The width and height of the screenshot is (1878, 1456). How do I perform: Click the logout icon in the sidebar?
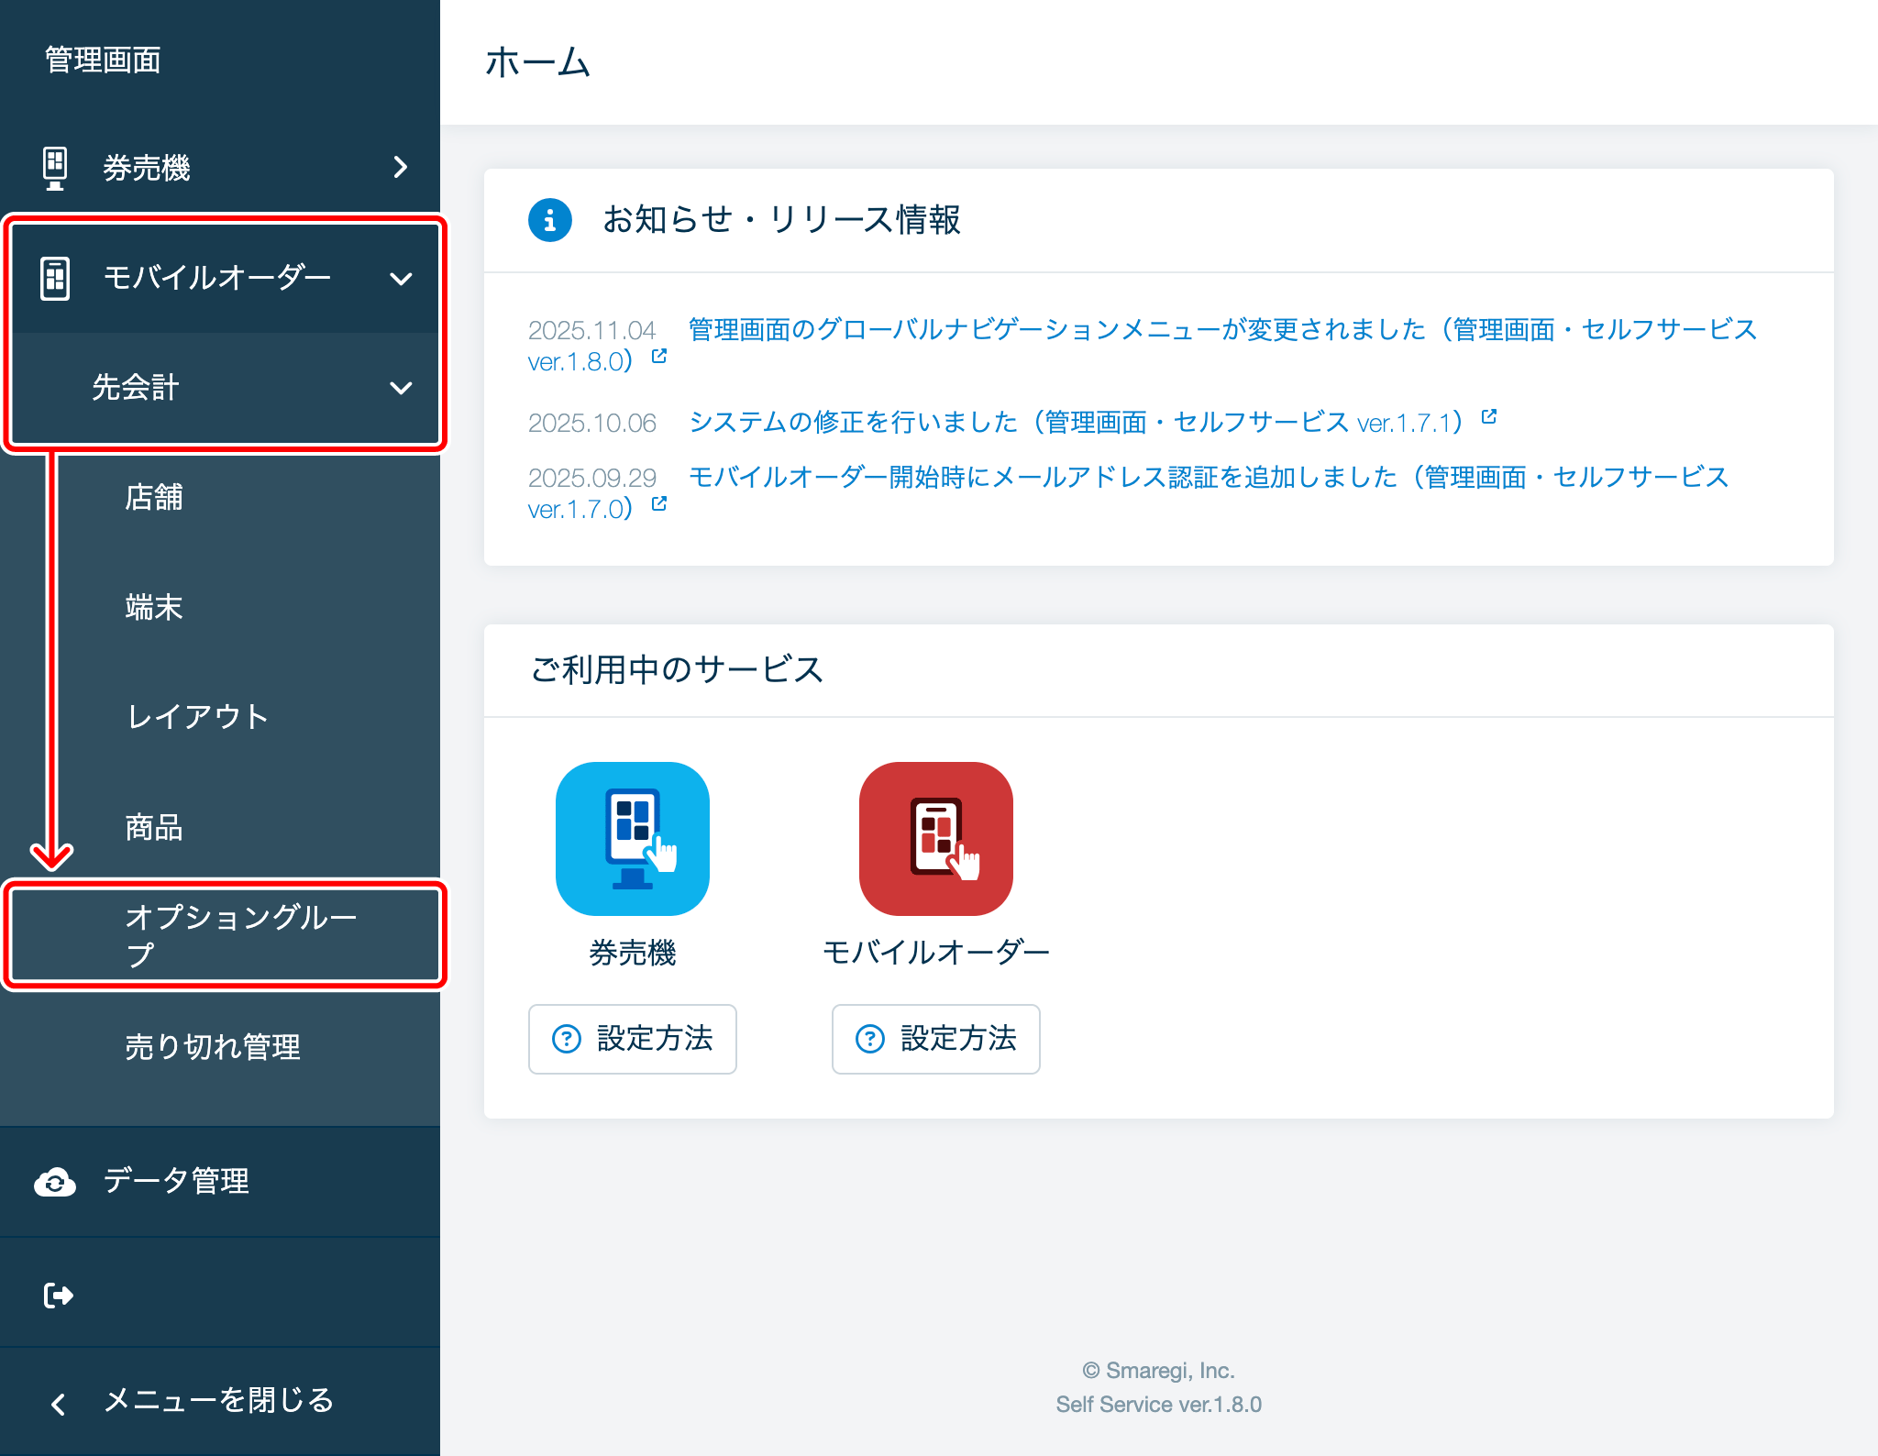pos(58,1293)
